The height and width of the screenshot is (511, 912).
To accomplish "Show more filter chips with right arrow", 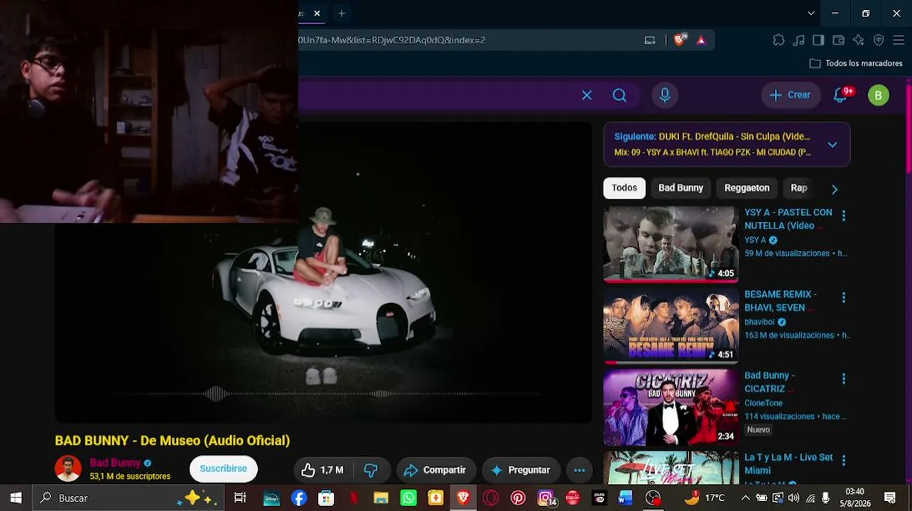I will (835, 189).
